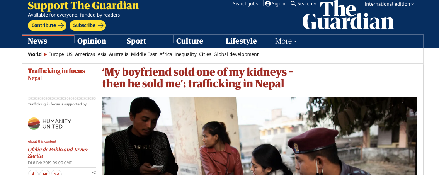The width and height of the screenshot is (439, 175).
Task: Click the Sign in profile icon
Action: tap(268, 3)
